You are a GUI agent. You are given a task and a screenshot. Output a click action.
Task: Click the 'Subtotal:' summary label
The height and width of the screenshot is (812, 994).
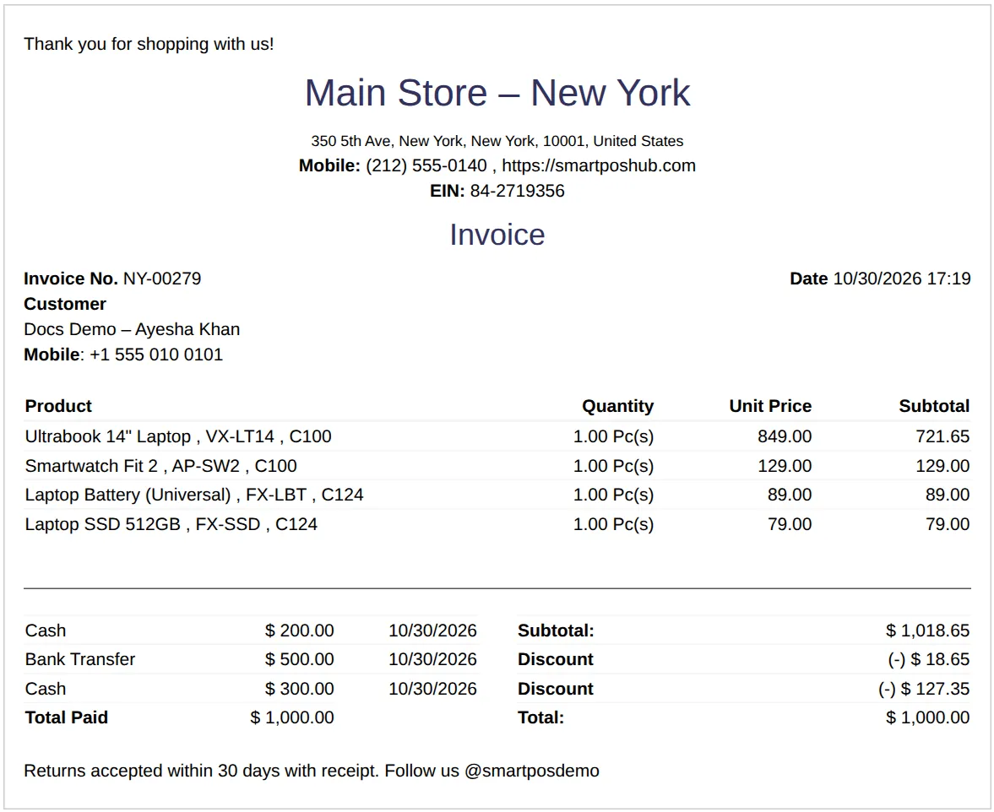pyautogui.click(x=556, y=631)
